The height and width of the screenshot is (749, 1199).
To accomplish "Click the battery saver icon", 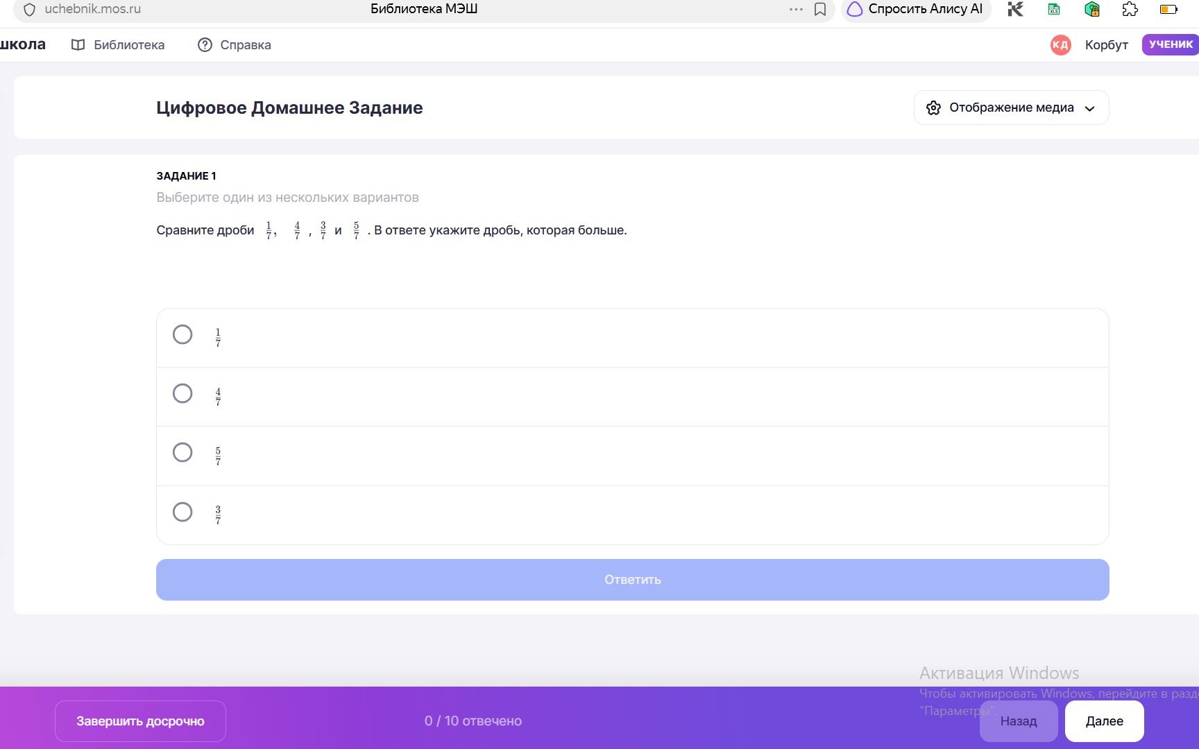I will click(x=1168, y=10).
